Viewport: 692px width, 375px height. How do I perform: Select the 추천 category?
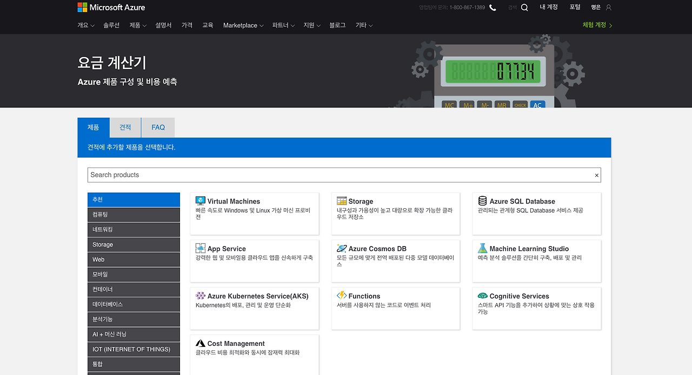(134, 200)
